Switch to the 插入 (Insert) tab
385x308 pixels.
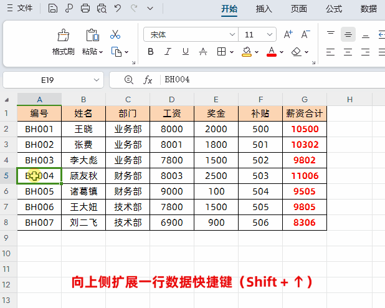(x=264, y=9)
